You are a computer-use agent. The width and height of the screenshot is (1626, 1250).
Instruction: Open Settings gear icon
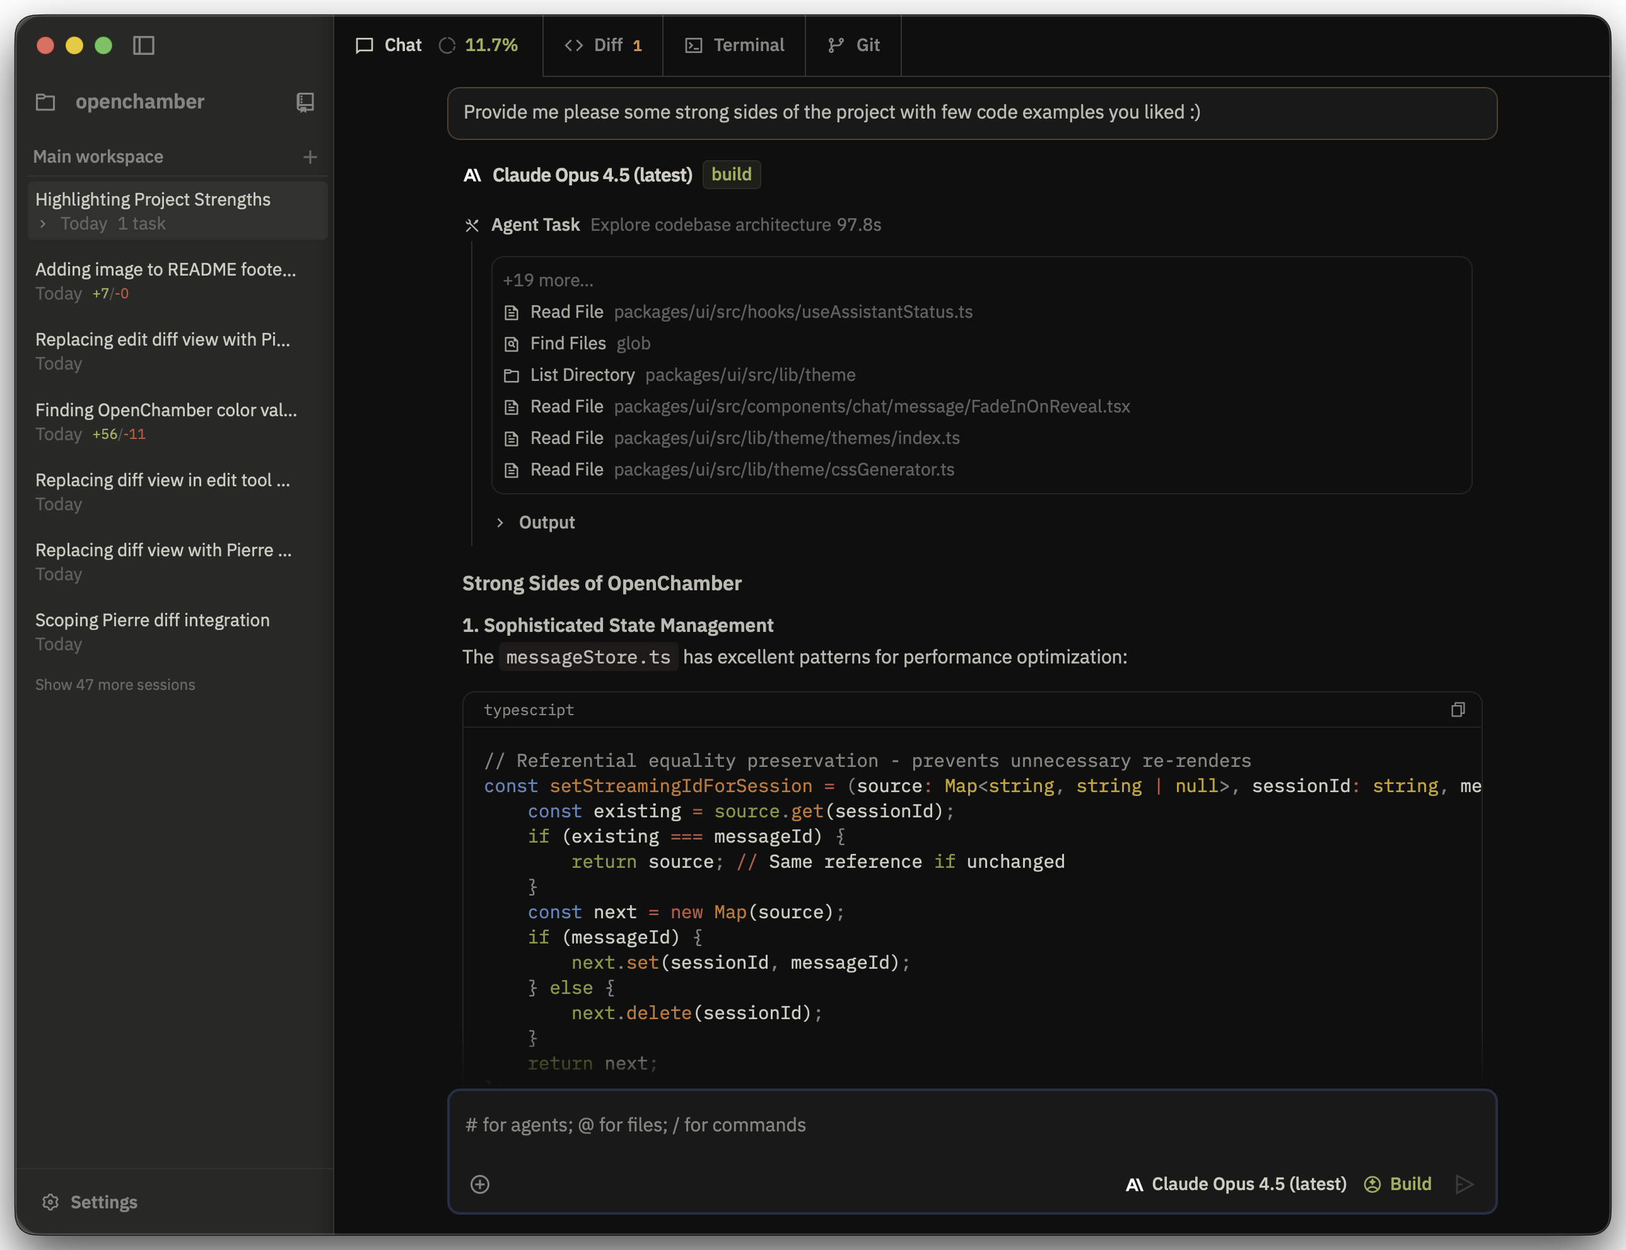click(50, 1202)
